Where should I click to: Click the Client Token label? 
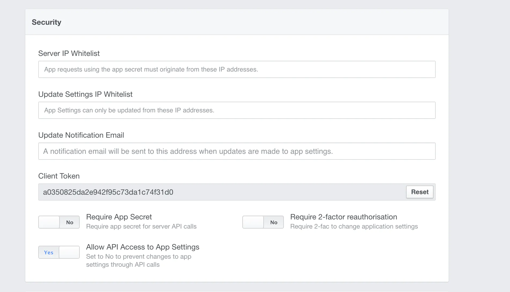[59, 176]
